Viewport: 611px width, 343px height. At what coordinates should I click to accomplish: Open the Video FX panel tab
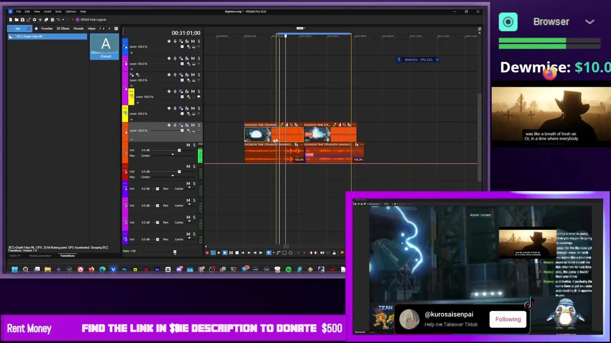(15, 256)
